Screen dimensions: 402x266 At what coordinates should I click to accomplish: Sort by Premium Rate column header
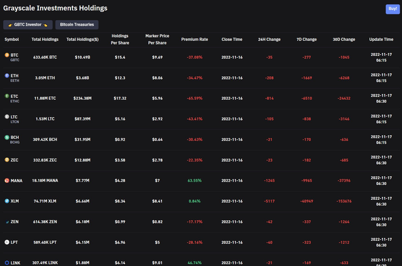click(x=194, y=39)
